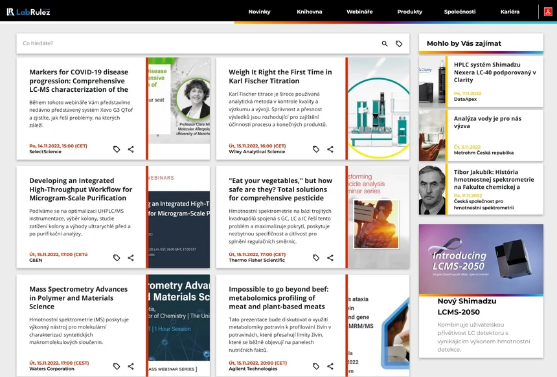Tag the beyond beef metabolomics card

pos(316,367)
